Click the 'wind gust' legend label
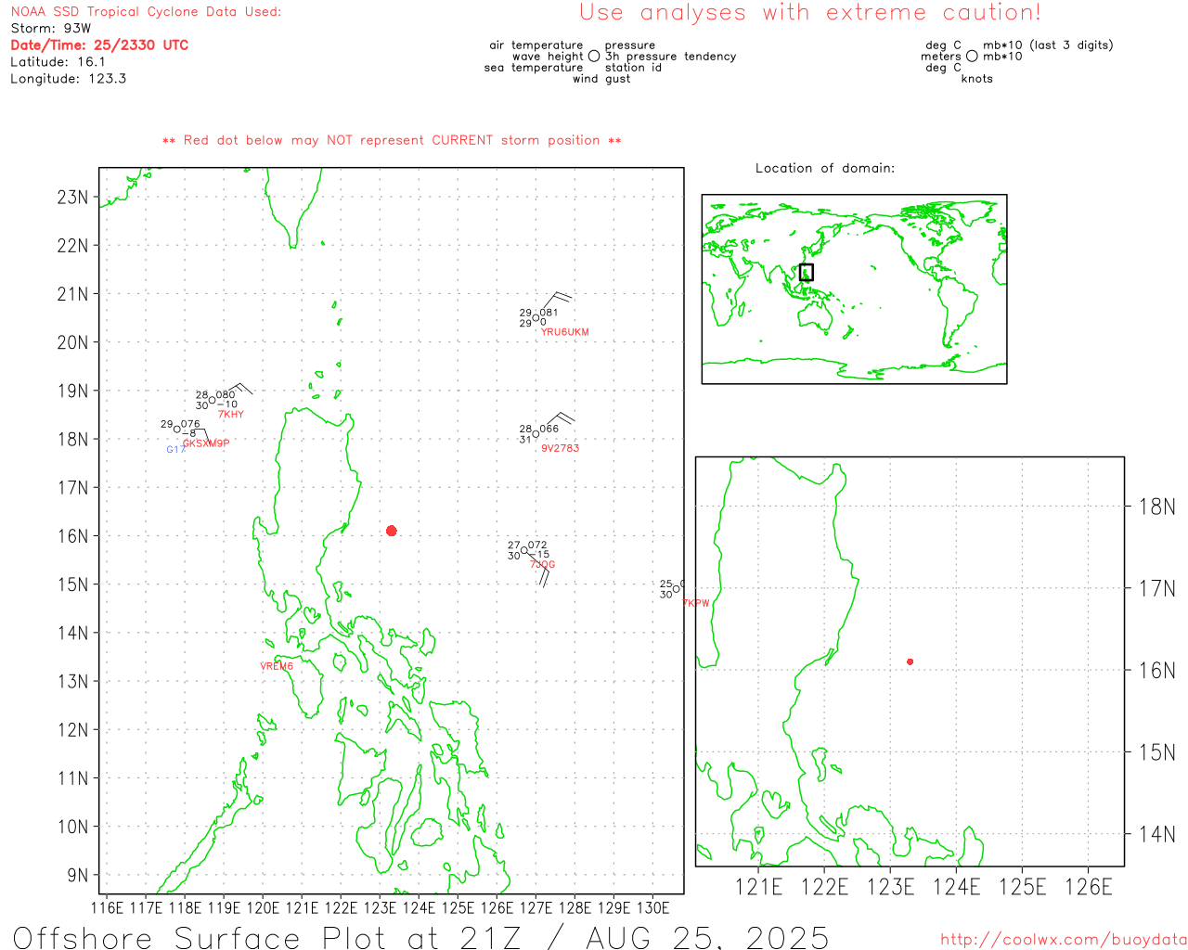1188x950 pixels. point(601,79)
